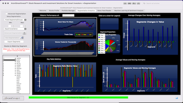183x103 pixels.
Task: Open the Portfolio Manager tab
Action: pos(68,11)
